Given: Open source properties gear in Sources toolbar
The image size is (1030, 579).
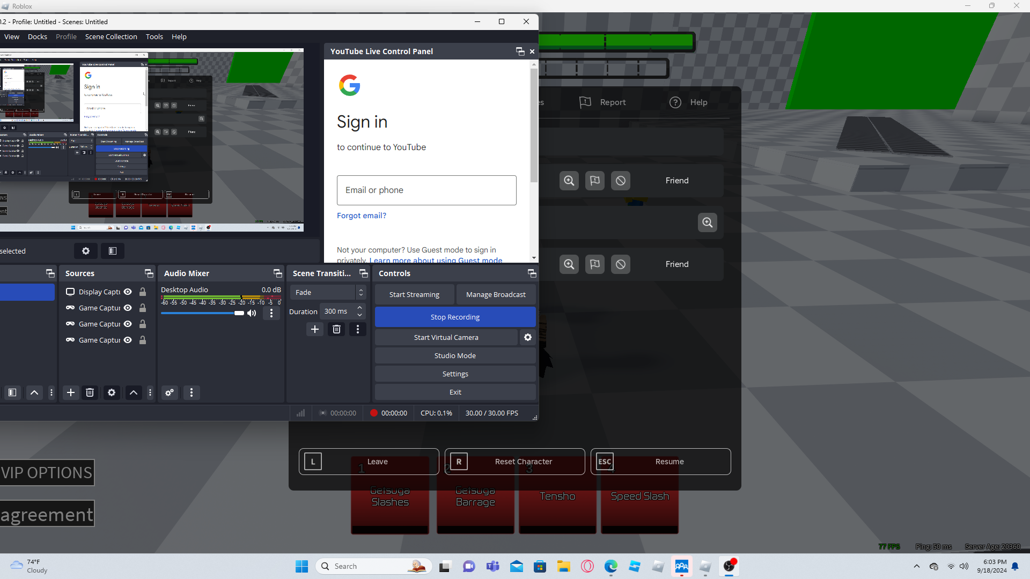Looking at the screenshot, I should (112, 392).
